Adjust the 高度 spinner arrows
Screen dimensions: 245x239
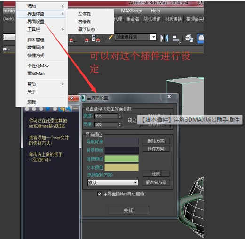(120, 116)
